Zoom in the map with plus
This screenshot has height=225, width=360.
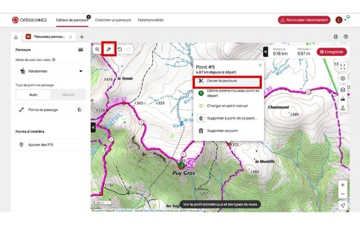point(343,185)
